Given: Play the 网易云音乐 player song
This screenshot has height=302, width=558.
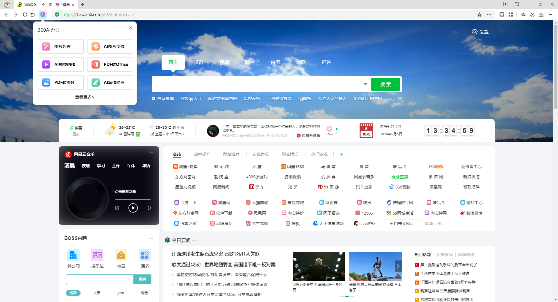Looking at the screenshot, I should tap(133, 208).
